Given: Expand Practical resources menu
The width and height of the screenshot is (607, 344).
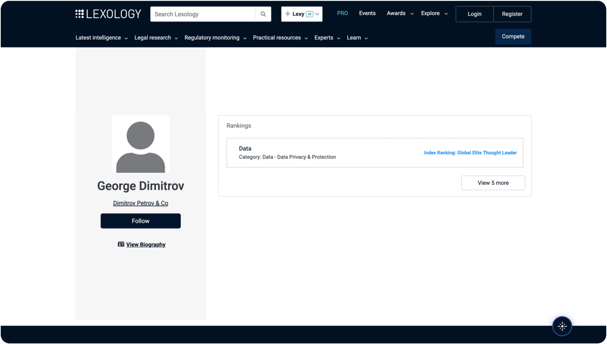Looking at the screenshot, I should click(280, 38).
